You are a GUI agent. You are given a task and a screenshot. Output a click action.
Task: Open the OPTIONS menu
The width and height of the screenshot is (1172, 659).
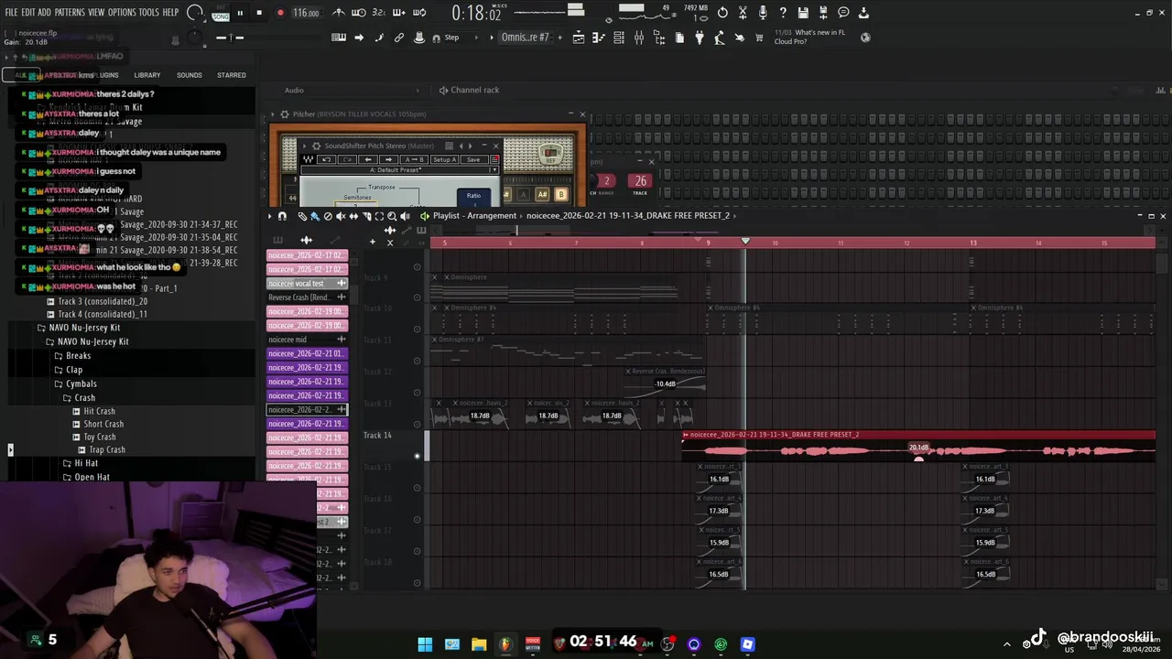[x=122, y=13]
